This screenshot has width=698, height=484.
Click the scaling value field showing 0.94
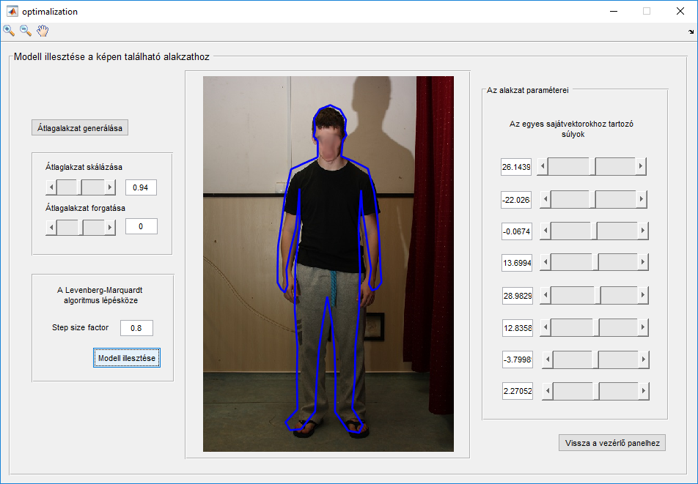[141, 188]
